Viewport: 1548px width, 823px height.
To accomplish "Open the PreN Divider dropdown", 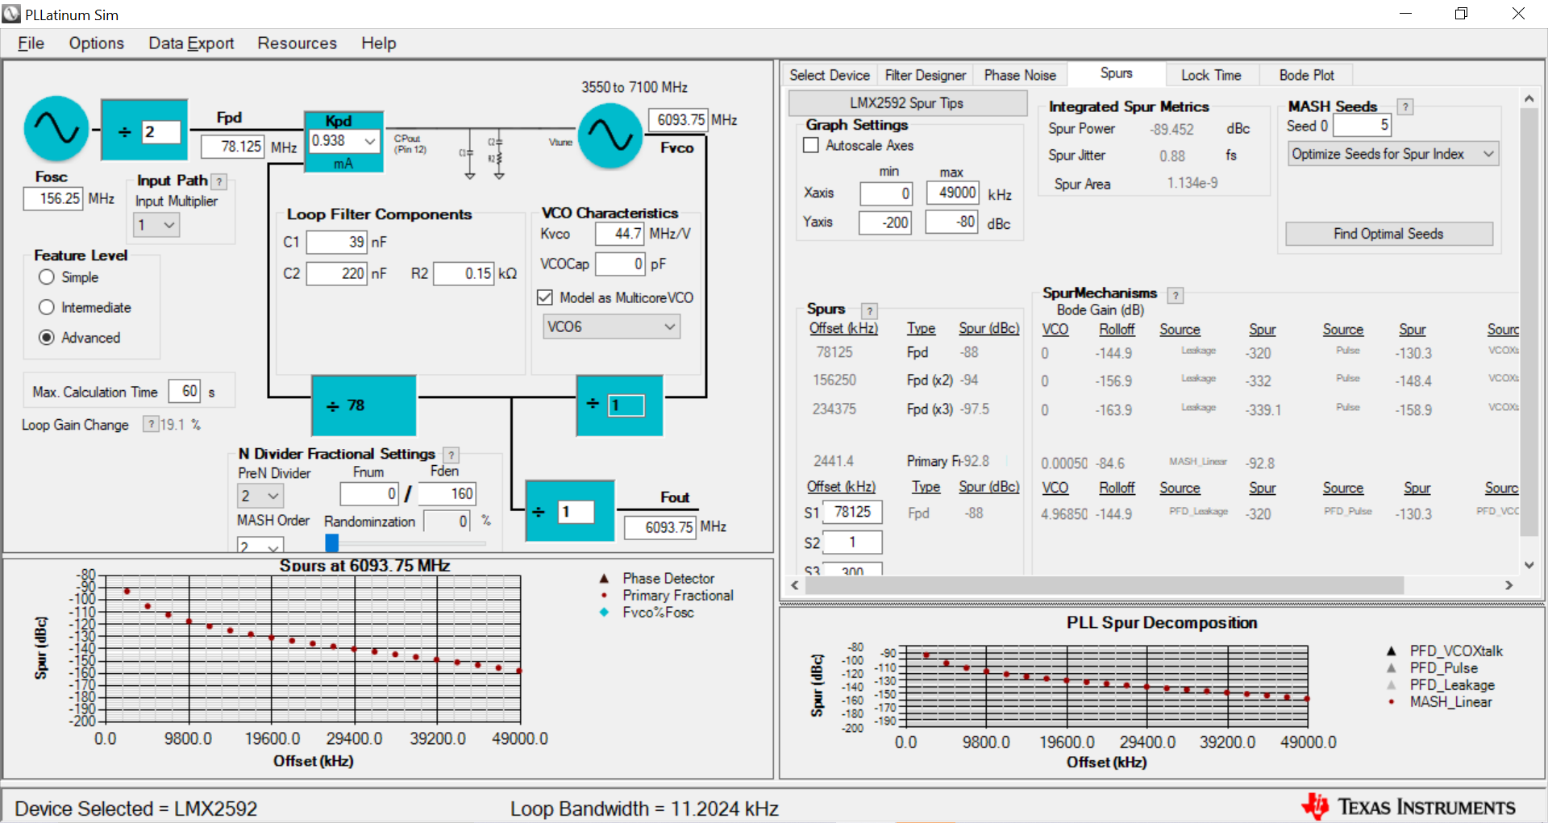I will (260, 496).
